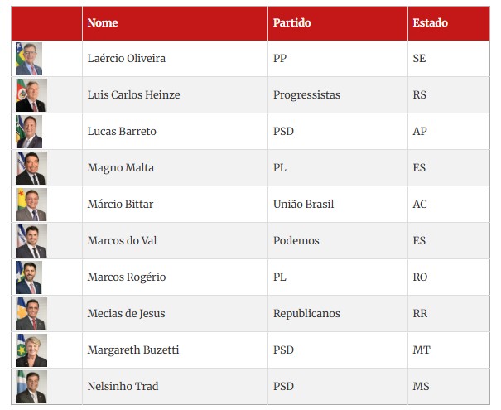Select the Lucas Barreto portrait
Screen dimensions: 501x410
point(29,132)
